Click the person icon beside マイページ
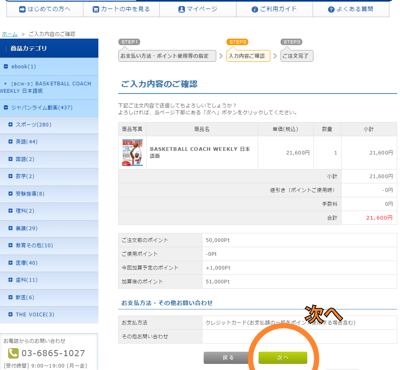400x370 pixels. tap(181, 9)
